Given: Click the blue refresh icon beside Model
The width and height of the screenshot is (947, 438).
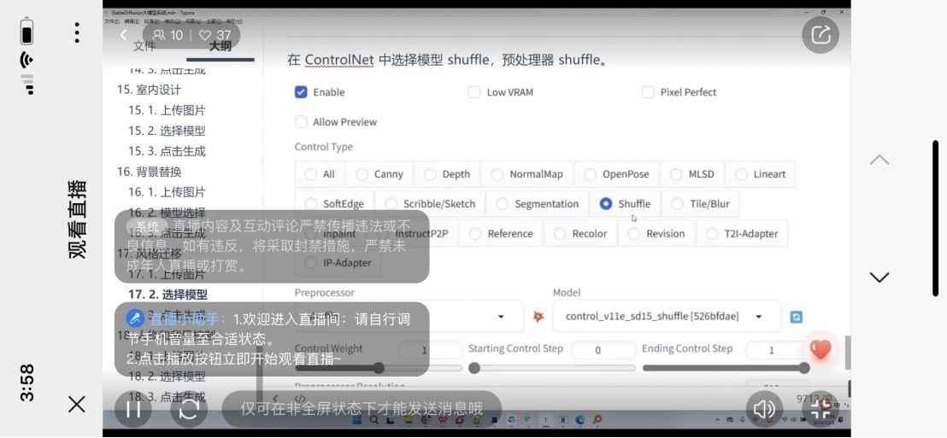Looking at the screenshot, I should coord(796,317).
